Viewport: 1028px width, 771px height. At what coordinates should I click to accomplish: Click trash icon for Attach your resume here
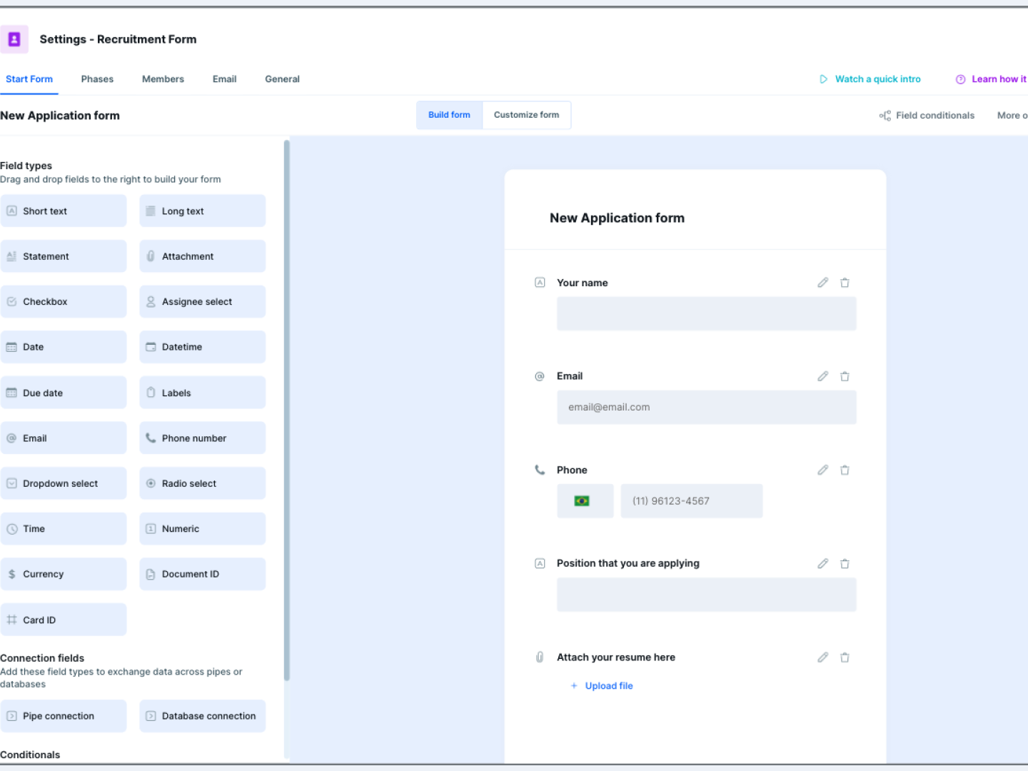point(845,657)
